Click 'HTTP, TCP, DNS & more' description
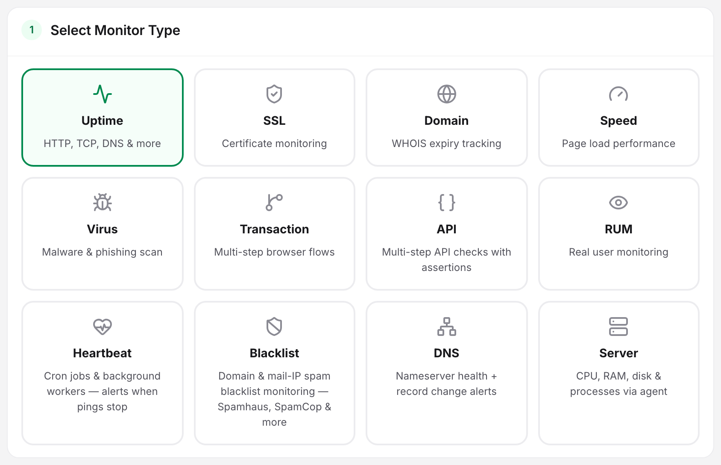This screenshot has height=465, width=721. point(103,144)
